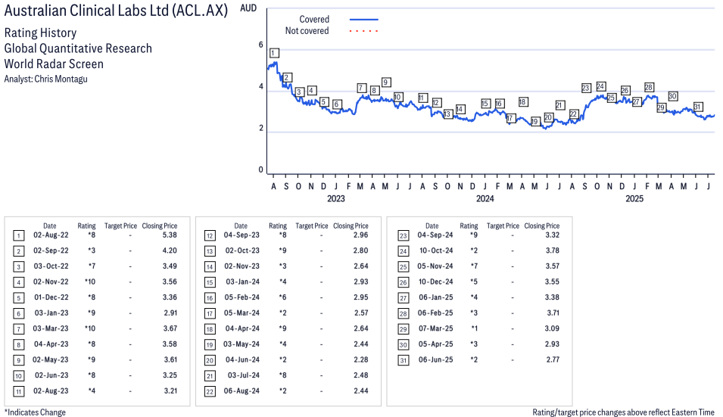Select the date 10-Oct-24
This screenshot has height=417, width=723.
pyautogui.click(x=436, y=251)
